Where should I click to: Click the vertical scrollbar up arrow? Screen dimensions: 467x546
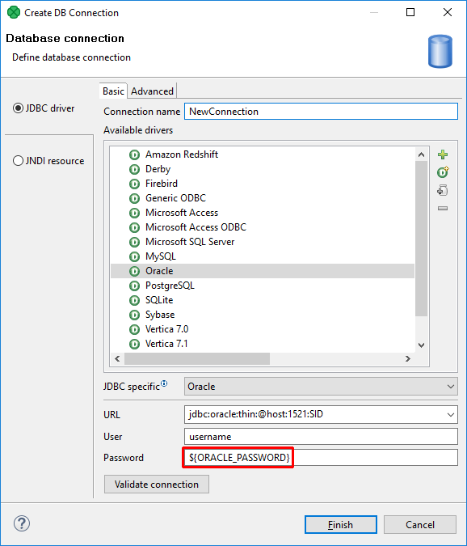coord(422,154)
